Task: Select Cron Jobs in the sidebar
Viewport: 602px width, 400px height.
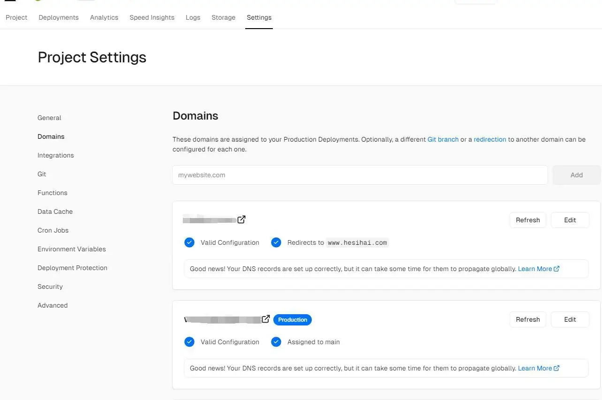Action: tap(53, 230)
